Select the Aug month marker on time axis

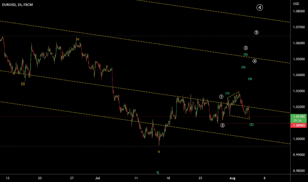pos(232,178)
